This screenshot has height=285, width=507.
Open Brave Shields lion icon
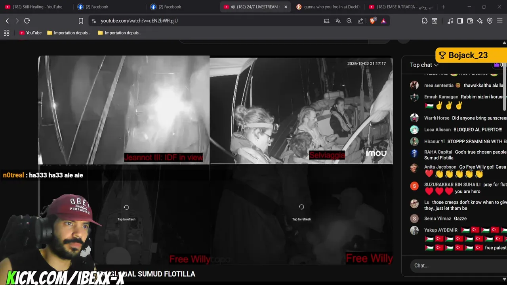(x=372, y=21)
